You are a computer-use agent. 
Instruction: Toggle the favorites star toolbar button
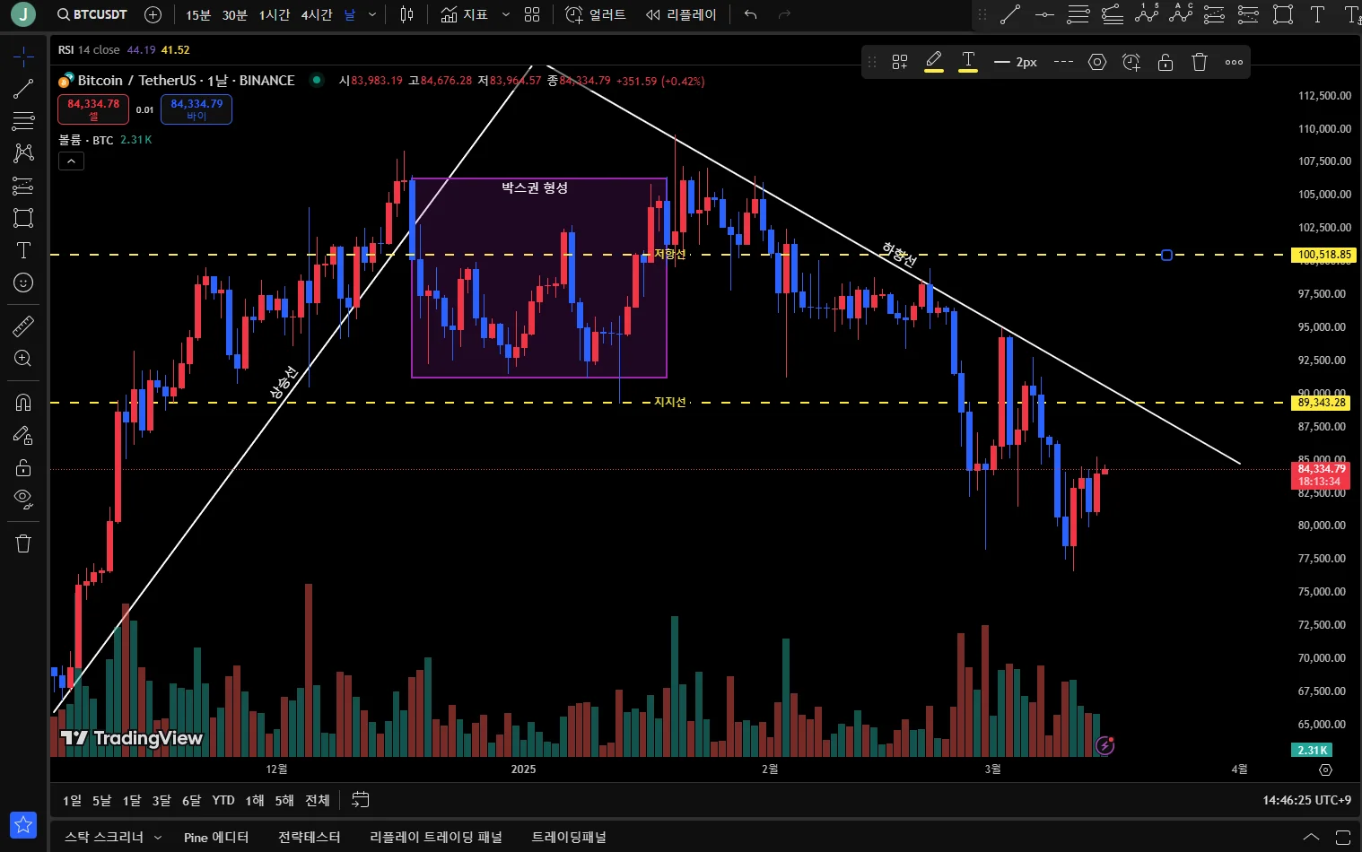[23, 824]
